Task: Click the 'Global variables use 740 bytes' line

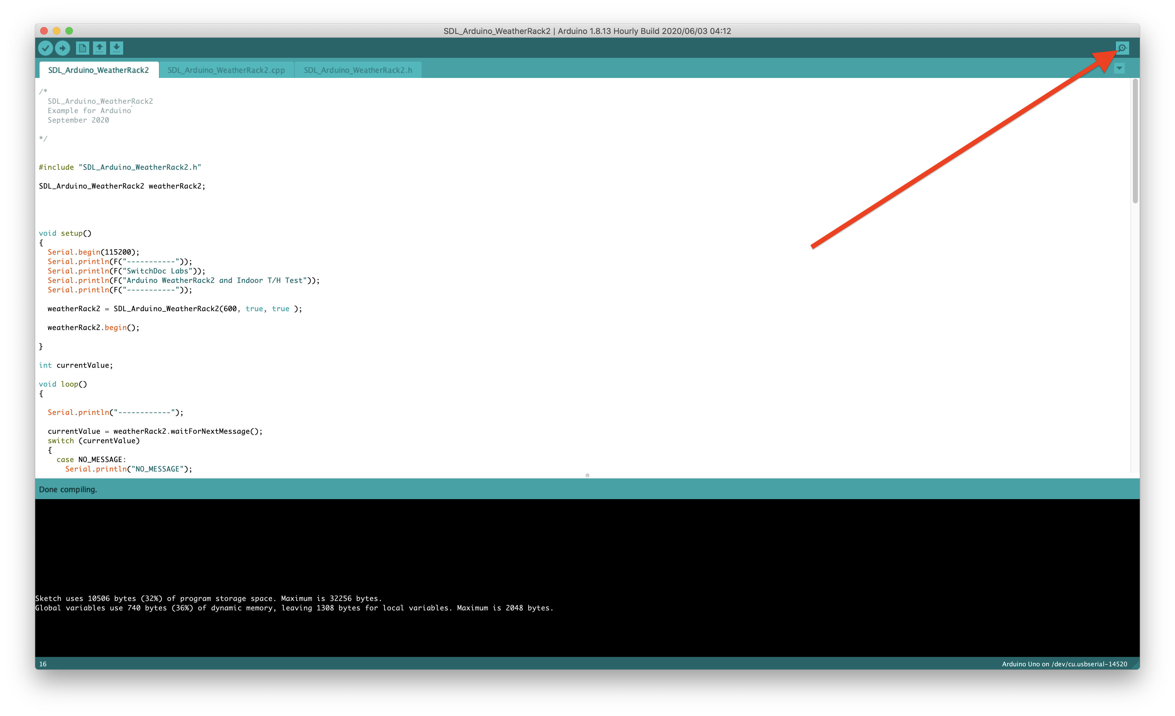Action: pyautogui.click(x=294, y=608)
